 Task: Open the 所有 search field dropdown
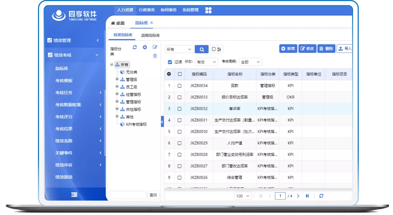[x=179, y=49]
